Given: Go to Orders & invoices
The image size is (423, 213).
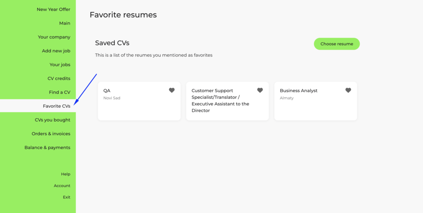Looking at the screenshot, I should click(51, 134).
